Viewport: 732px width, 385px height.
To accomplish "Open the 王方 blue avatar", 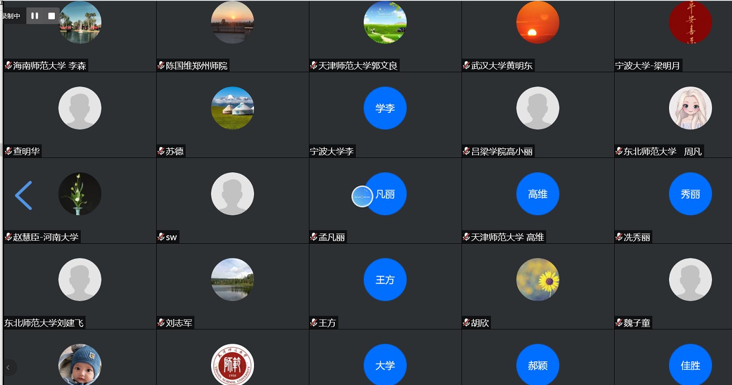I will (385, 280).
